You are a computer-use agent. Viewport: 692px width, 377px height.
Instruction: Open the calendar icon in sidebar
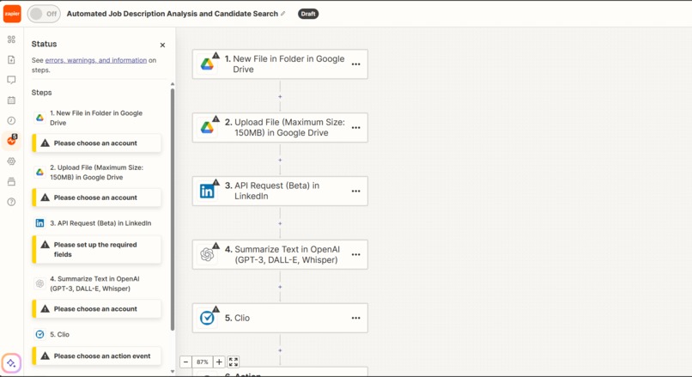tap(11, 100)
